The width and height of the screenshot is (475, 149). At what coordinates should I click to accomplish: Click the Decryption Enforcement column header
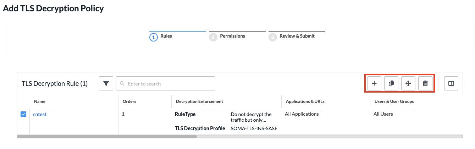tap(199, 101)
